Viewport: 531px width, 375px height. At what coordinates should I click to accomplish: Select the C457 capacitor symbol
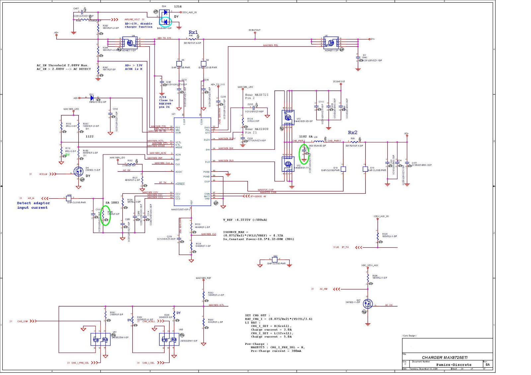click(82, 12)
